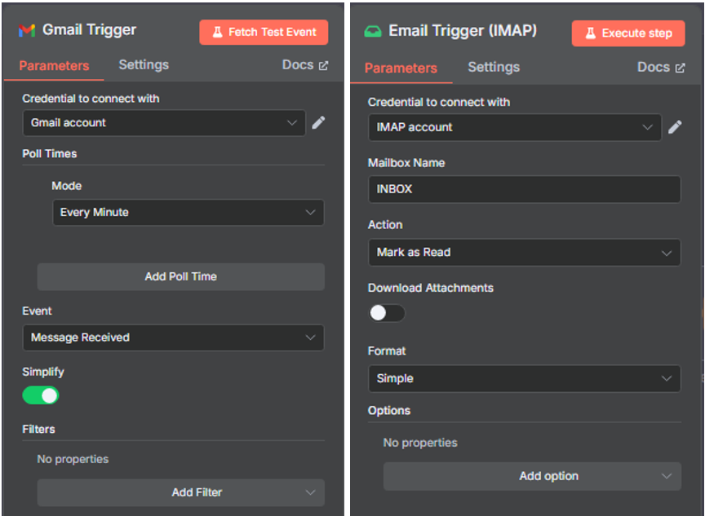
Task: Select Parameters tab in Gmail Trigger panel
Action: [54, 65]
